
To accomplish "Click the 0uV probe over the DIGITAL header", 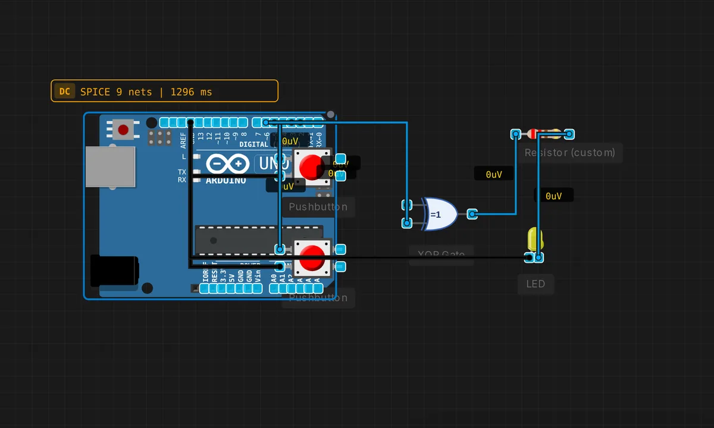I will pyautogui.click(x=290, y=141).
